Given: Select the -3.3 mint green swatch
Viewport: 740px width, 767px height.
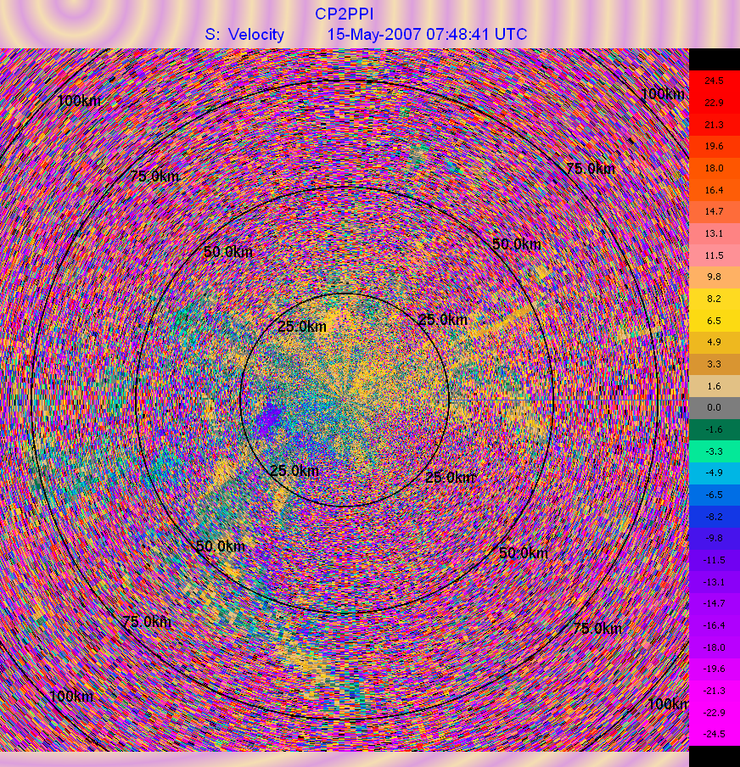Looking at the screenshot, I should (x=714, y=451).
